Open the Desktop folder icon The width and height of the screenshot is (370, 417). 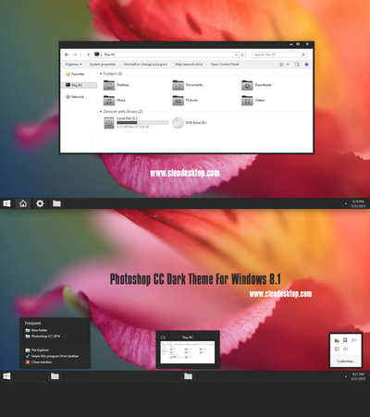pyautogui.click(x=109, y=85)
